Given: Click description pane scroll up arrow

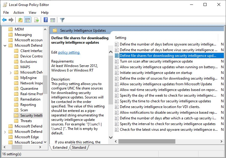Looking at the screenshot, I should (x=111, y=52).
